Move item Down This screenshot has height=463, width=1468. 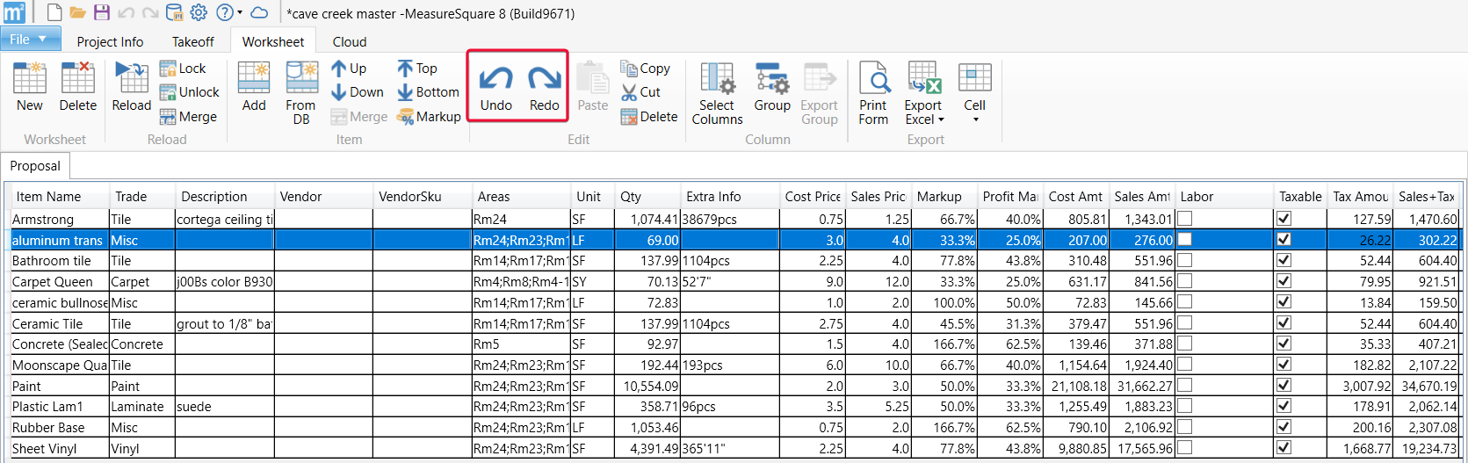coord(358,92)
